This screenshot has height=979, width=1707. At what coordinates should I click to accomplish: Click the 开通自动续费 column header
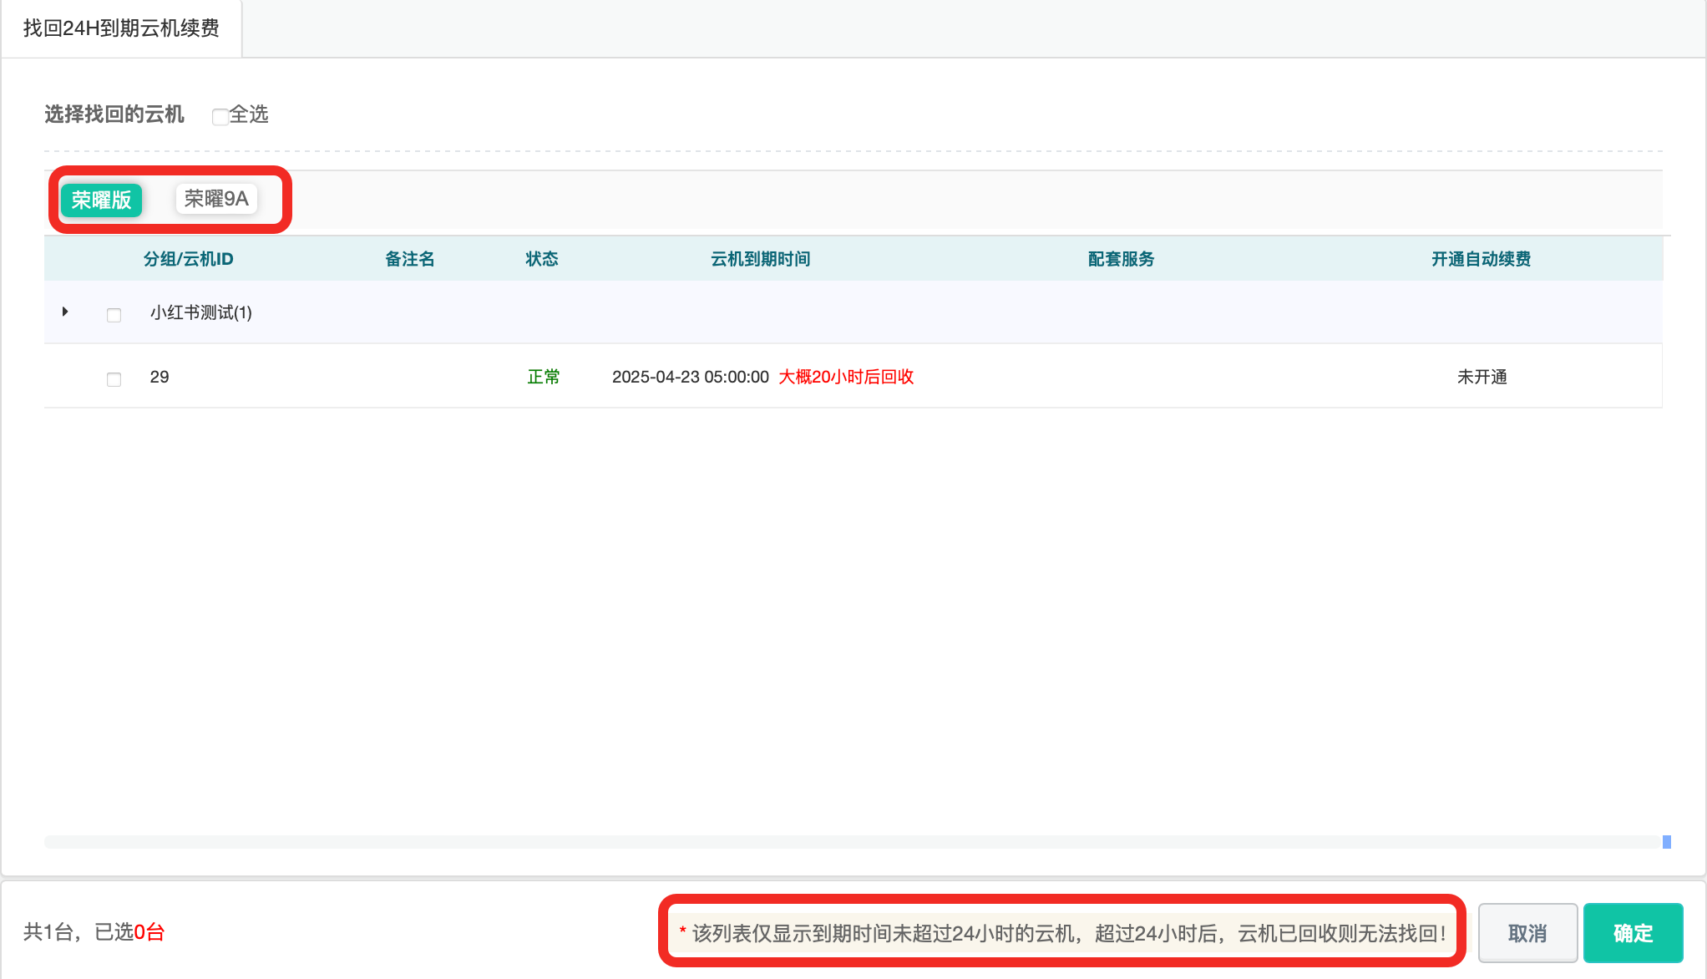point(1481,259)
